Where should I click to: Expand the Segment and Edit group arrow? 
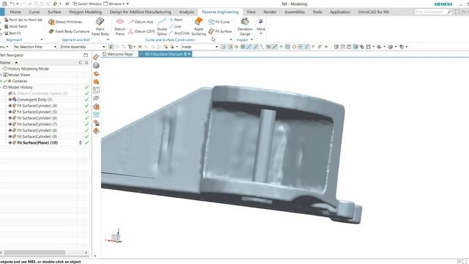(108, 40)
